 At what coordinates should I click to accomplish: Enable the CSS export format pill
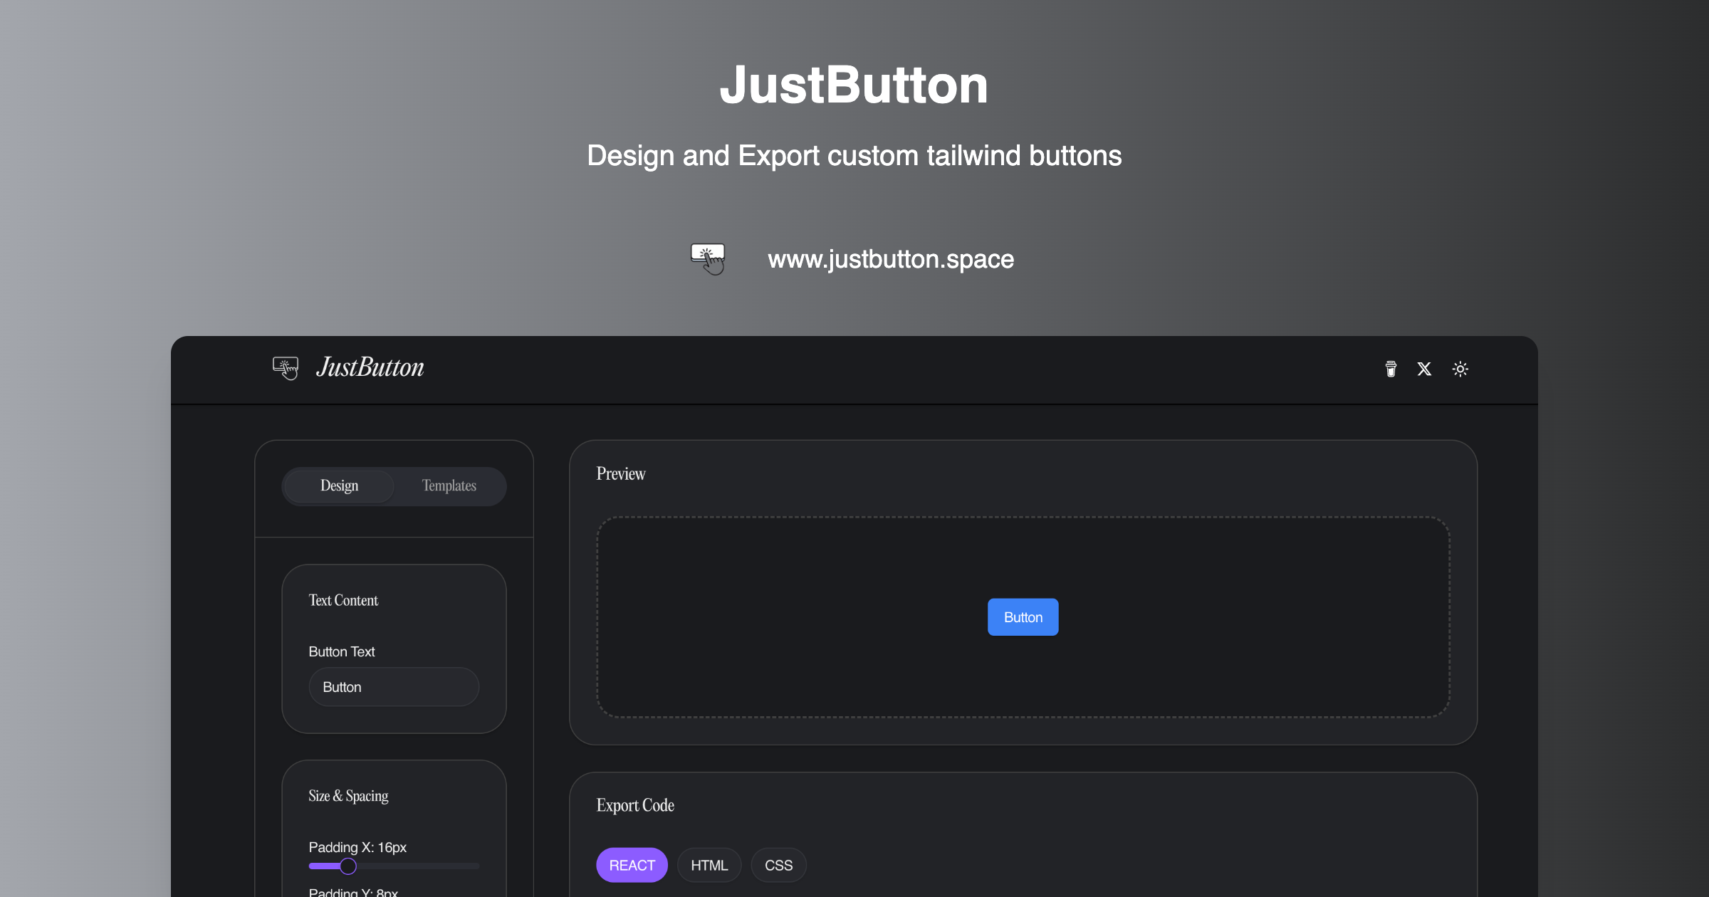(x=778, y=864)
